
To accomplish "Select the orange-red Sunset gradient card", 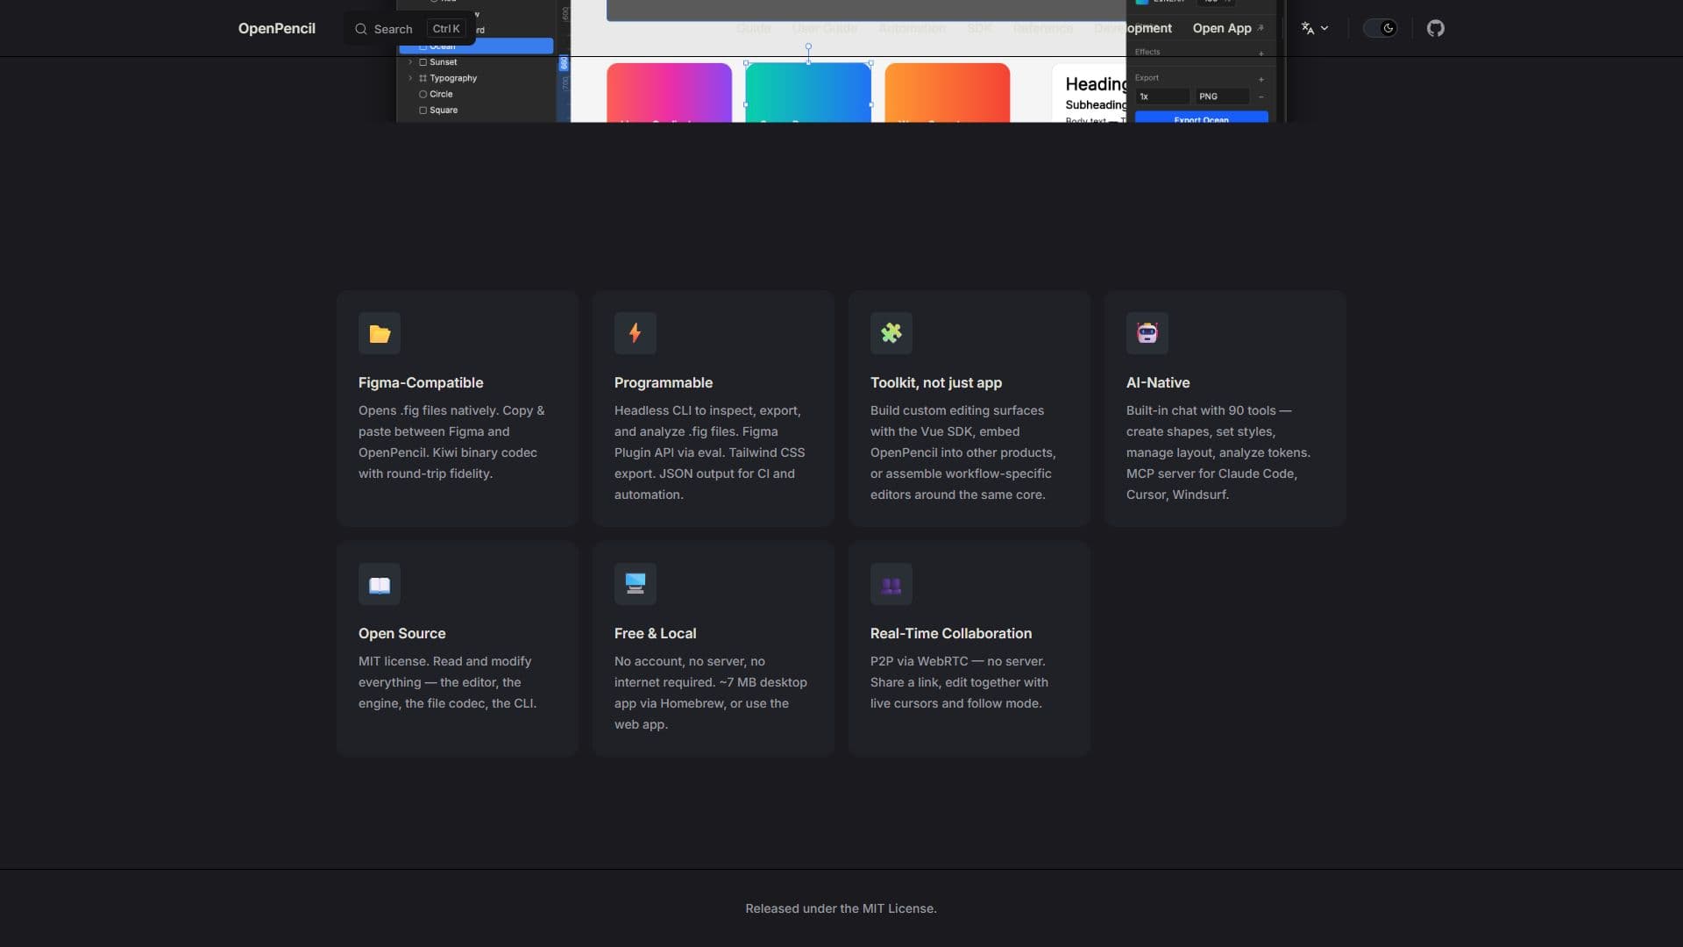I will point(947,92).
